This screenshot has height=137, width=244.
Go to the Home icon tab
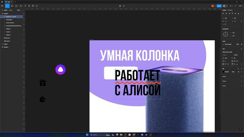tap(2, 2)
